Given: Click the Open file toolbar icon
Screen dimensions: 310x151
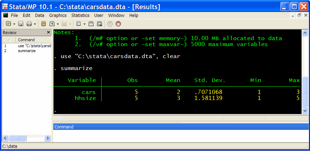Looking at the screenshot, I should 8,24.
